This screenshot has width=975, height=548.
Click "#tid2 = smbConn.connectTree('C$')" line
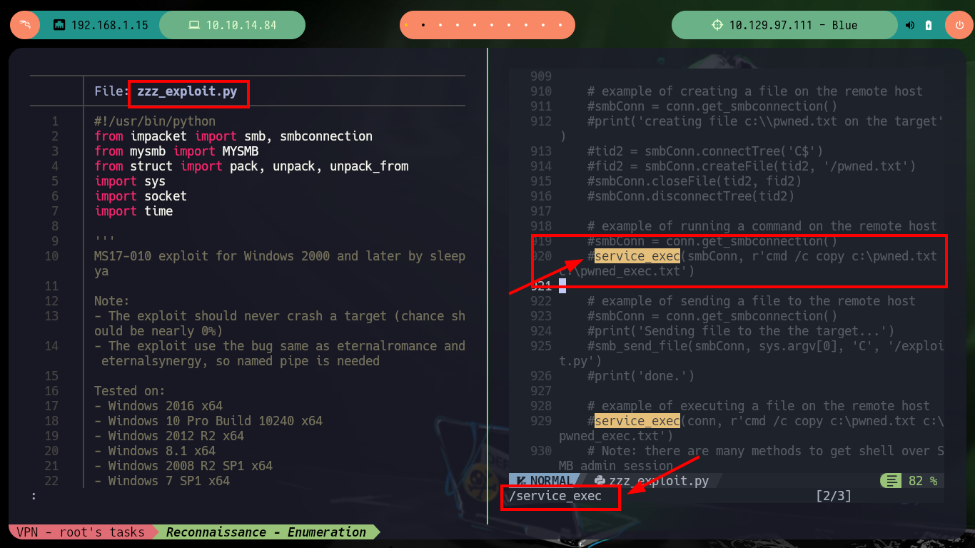tap(705, 151)
